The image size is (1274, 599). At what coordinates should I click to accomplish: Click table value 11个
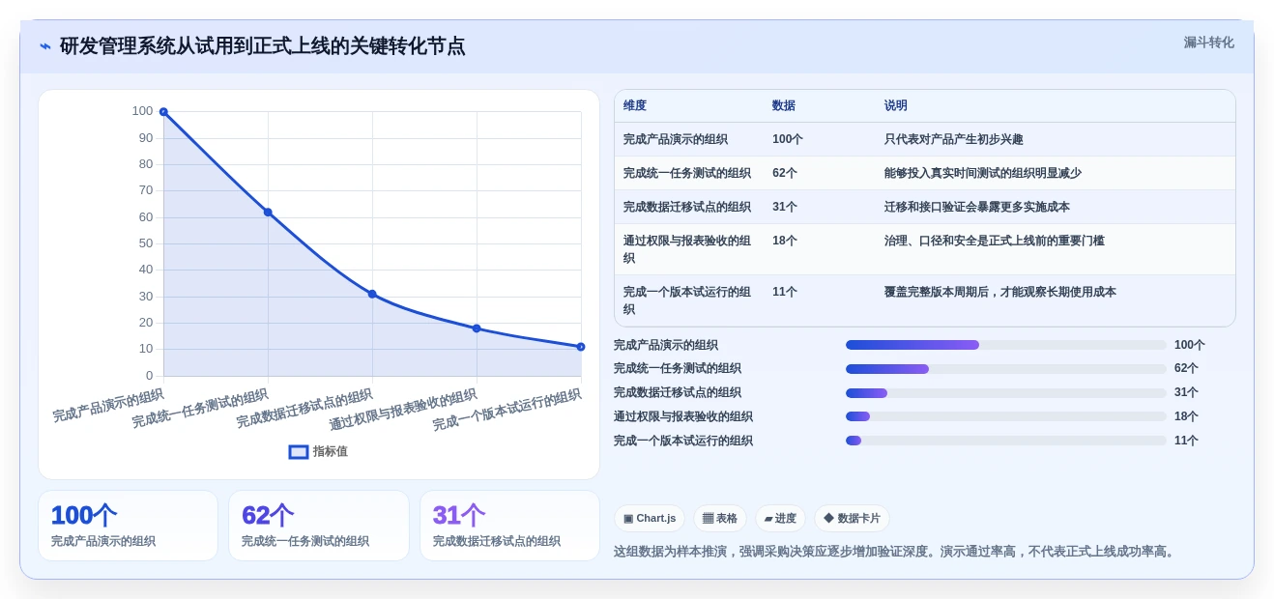[785, 292]
